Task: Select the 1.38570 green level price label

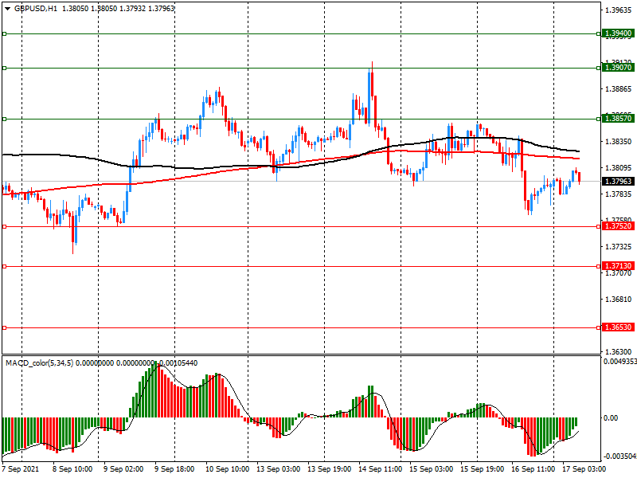Action: coord(618,119)
